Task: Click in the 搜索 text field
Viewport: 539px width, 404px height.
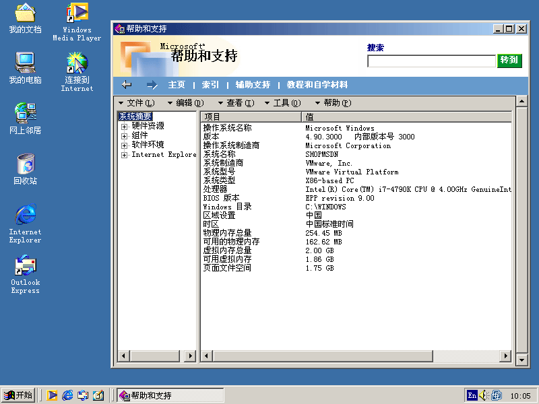Action: pos(431,61)
